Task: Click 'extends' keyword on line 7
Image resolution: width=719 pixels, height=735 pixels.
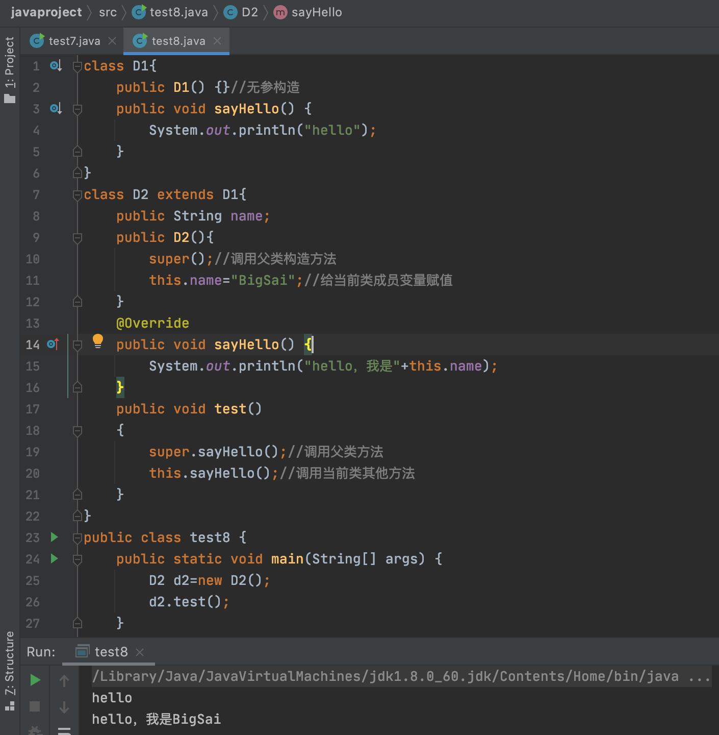Action: [185, 194]
